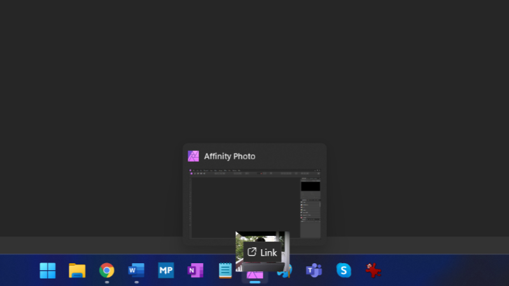Click the Affinity Photo preview title
This screenshot has width=509, height=286.
click(230, 156)
